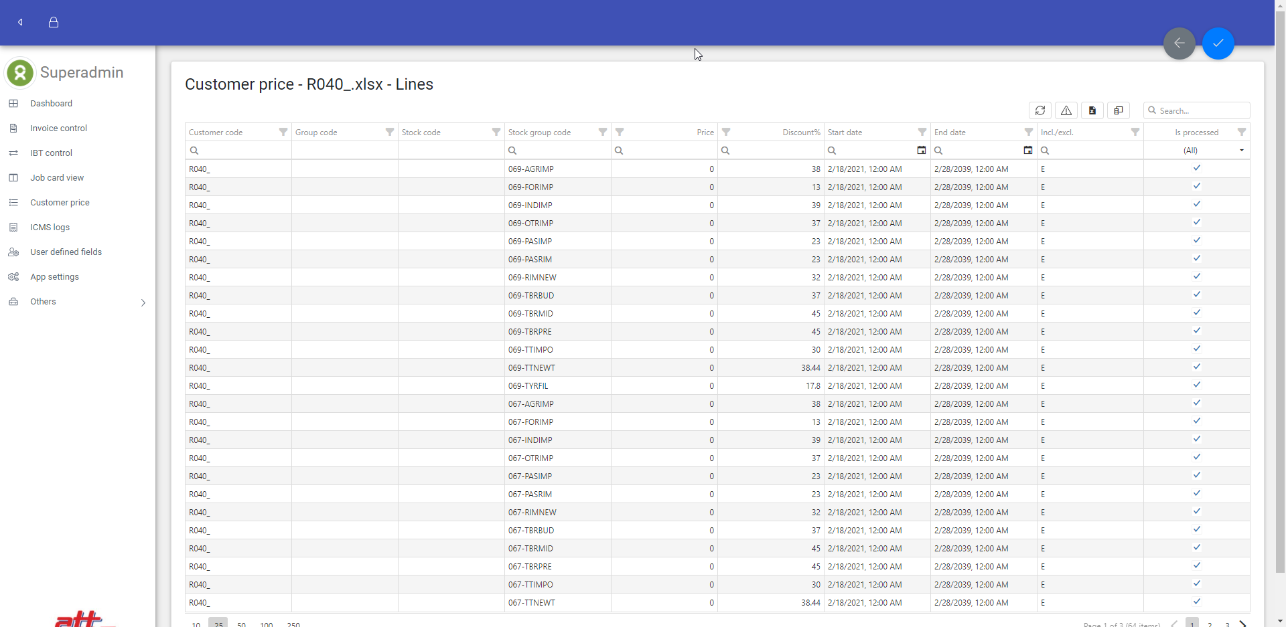Toggle Is processed check for 067-PASRIM
Image resolution: width=1286 pixels, height=627 pixels.
point(1196,494)
